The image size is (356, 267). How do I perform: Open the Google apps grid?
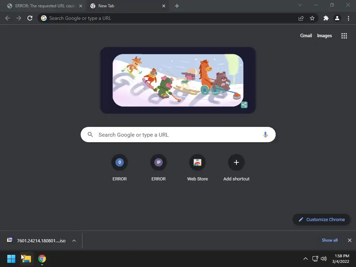pyautogui.click(x=344, y=36)
